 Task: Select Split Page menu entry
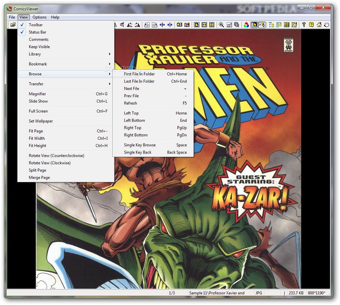click(x=66, y=170)
